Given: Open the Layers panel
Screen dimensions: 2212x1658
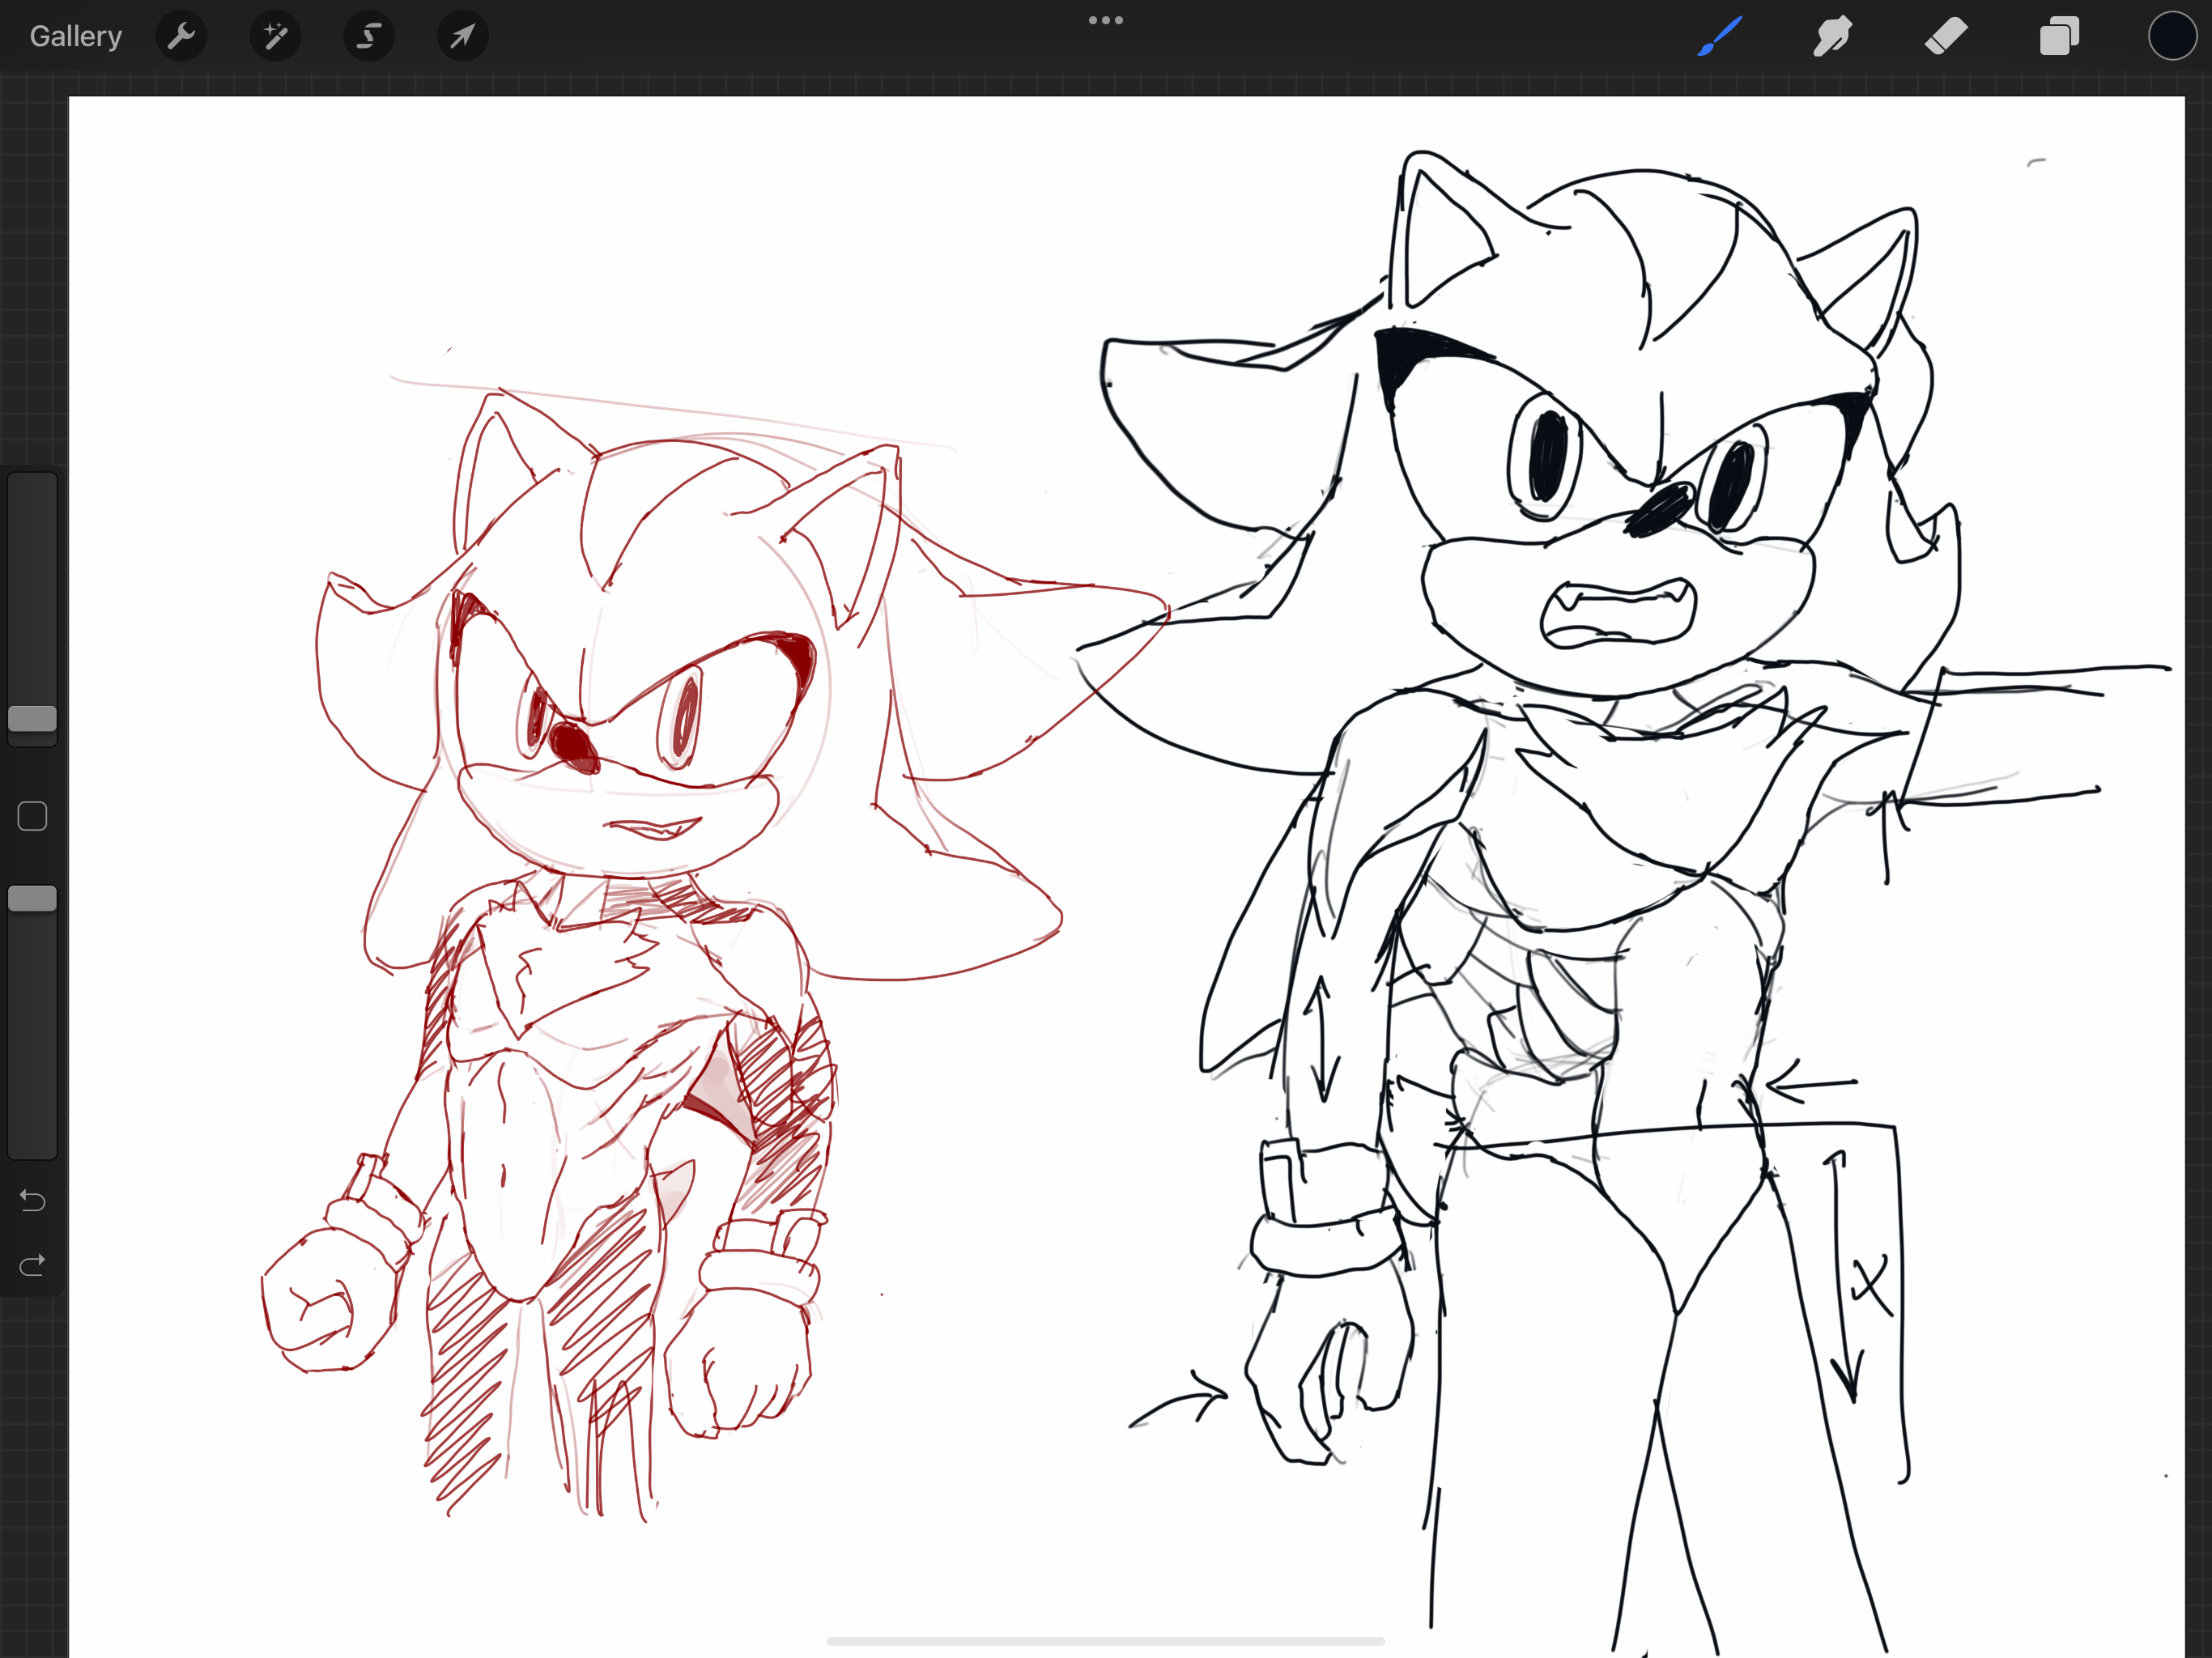Looking at the screenshot, I should [2059, 37].
